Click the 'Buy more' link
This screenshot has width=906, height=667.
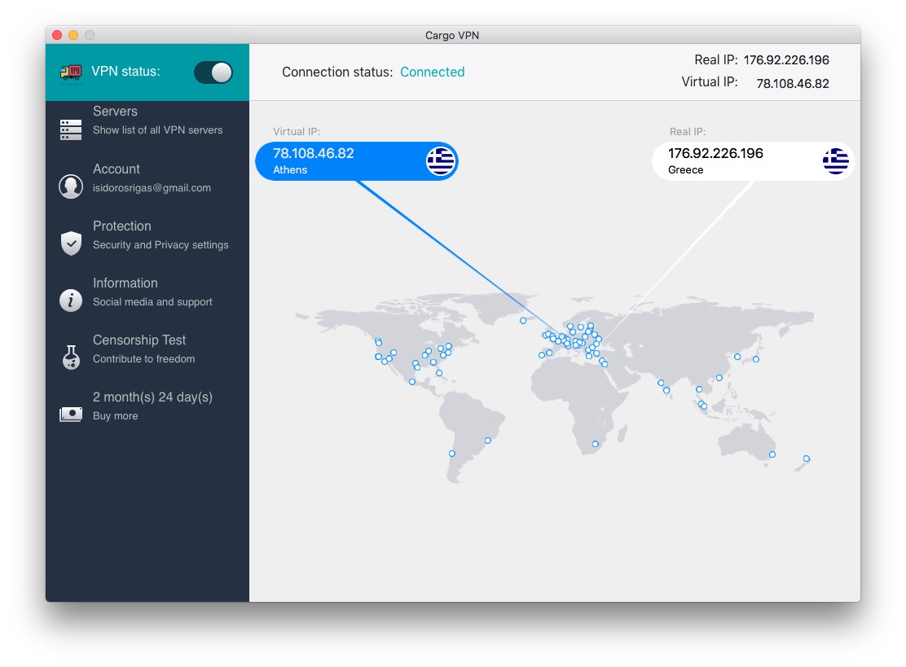click(115, 416)
